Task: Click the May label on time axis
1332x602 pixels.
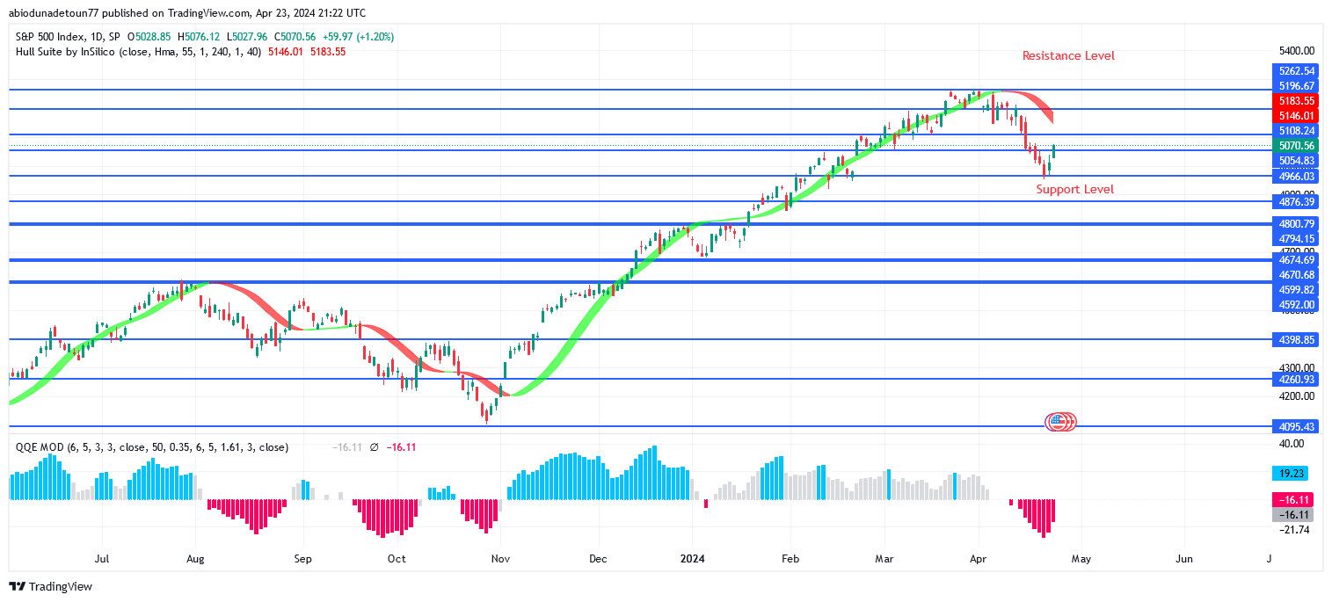Action: tap(1081, 558)
